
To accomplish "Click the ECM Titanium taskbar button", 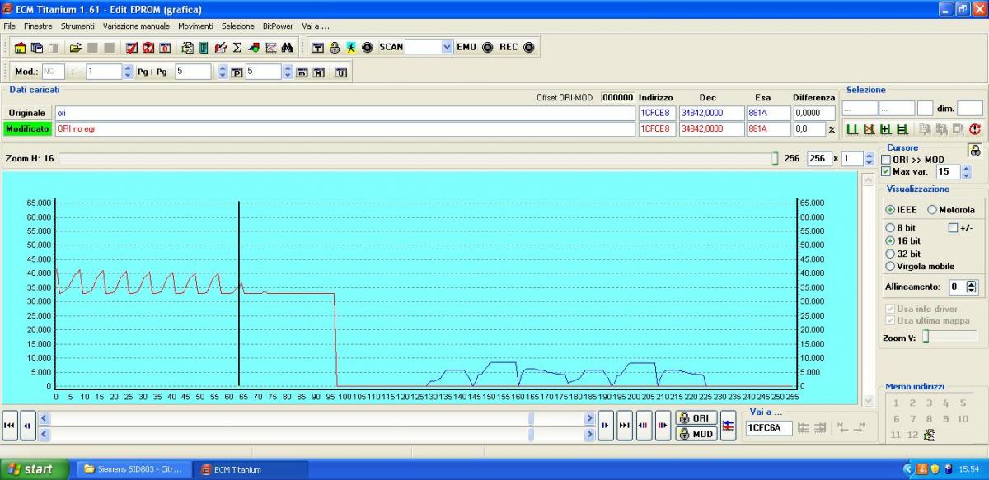I will [250, 469].
